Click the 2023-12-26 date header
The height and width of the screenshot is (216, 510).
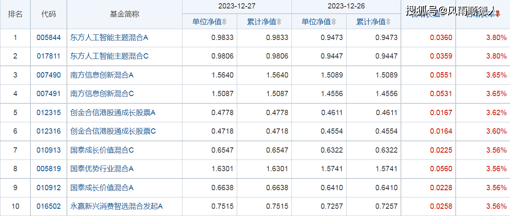[346, 6]
